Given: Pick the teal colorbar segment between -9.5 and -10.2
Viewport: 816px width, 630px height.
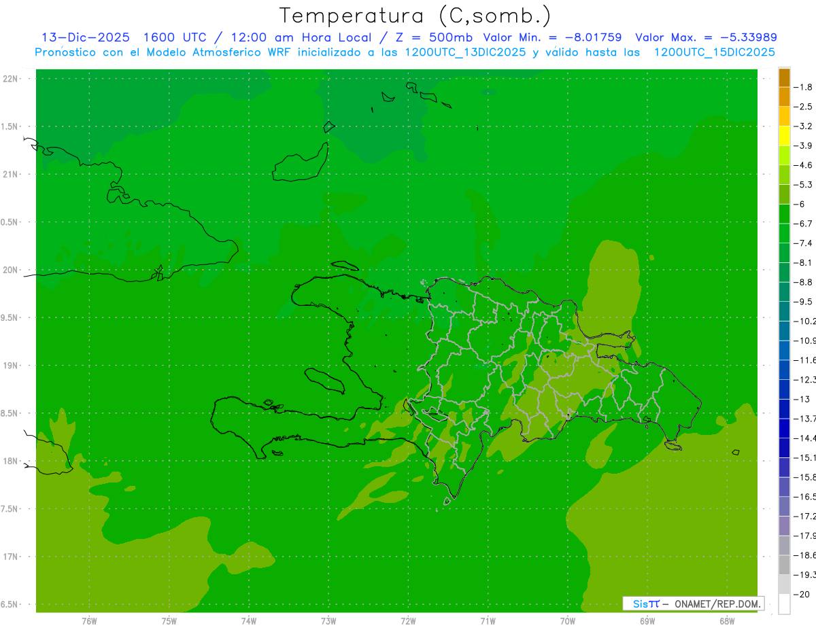Looking at the screenshot, I should coord(784,311).
